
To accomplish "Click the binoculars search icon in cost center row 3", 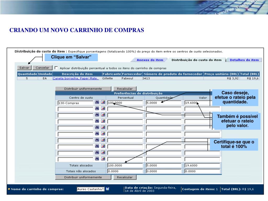I will [97, 115].
